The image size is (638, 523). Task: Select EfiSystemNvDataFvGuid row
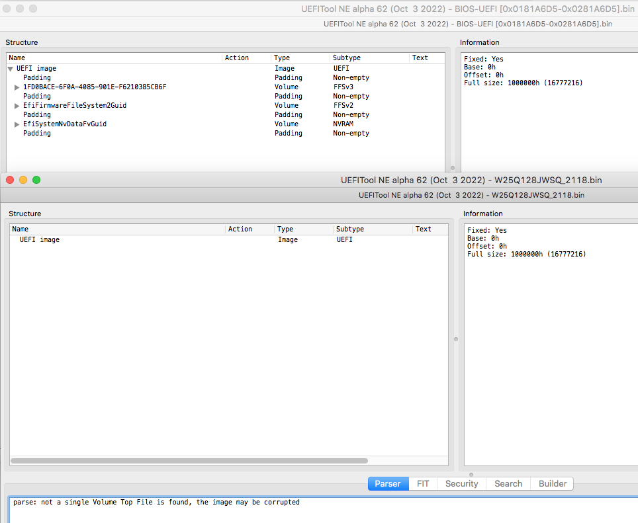click(x=226, y=124)
